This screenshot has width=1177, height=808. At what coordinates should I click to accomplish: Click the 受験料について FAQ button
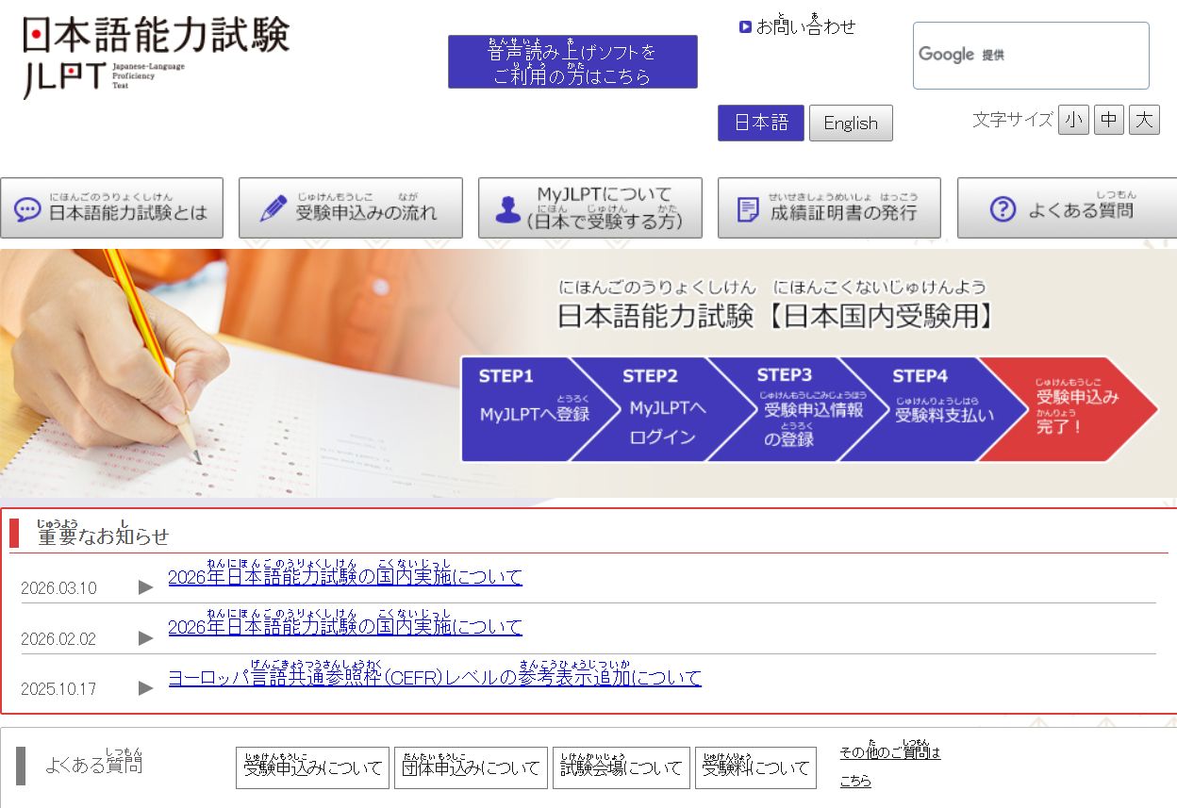(755, 767)
